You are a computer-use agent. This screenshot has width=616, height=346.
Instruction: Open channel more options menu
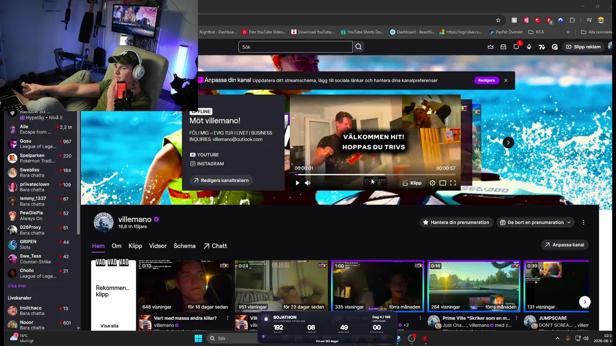tap(583, 222)
